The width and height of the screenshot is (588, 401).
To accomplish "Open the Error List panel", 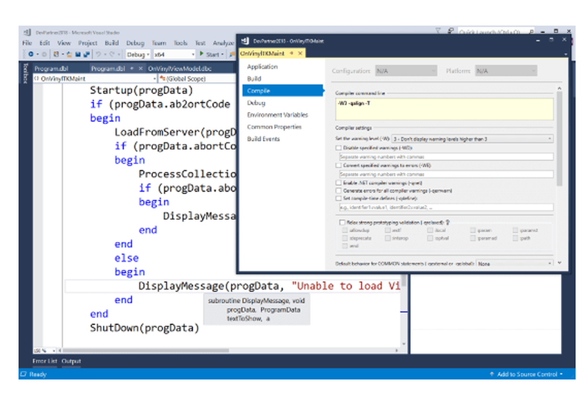I will (x=45, y=361).
